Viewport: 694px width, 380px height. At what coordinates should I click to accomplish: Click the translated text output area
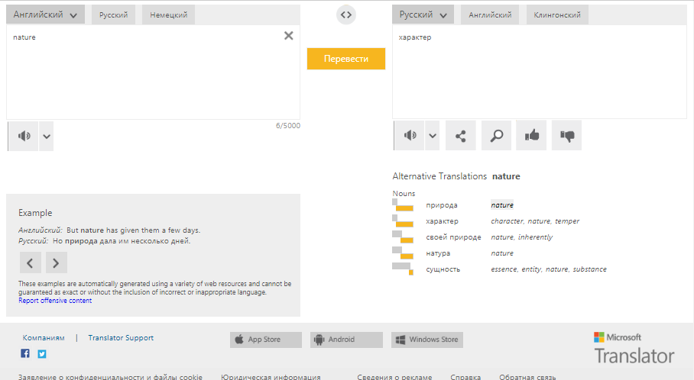pos(540,72)
